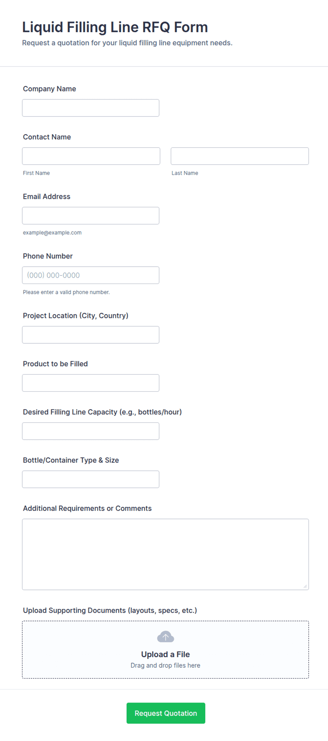Screen dimensions: 328x741
Task: Click the First Name input box
Action: [91, 156]
